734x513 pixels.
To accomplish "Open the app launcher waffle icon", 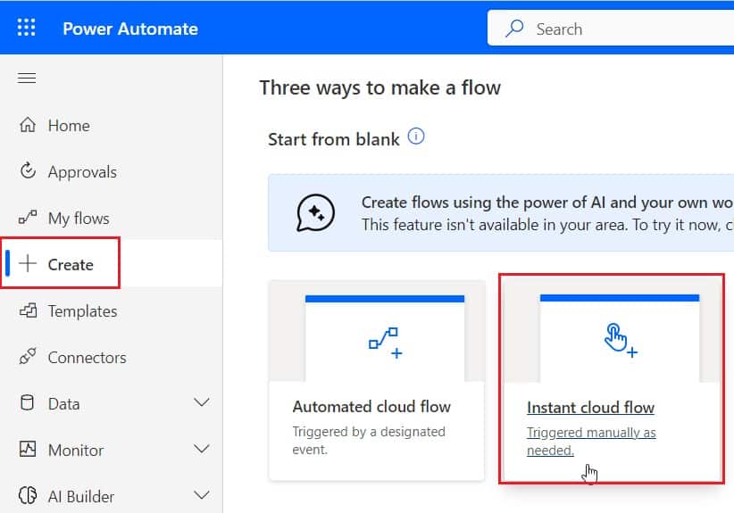I will click(x=26, y=27).
